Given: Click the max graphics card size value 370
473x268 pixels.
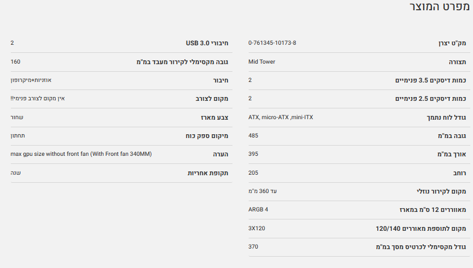Looking at the screenshot, I should [253, 246].
